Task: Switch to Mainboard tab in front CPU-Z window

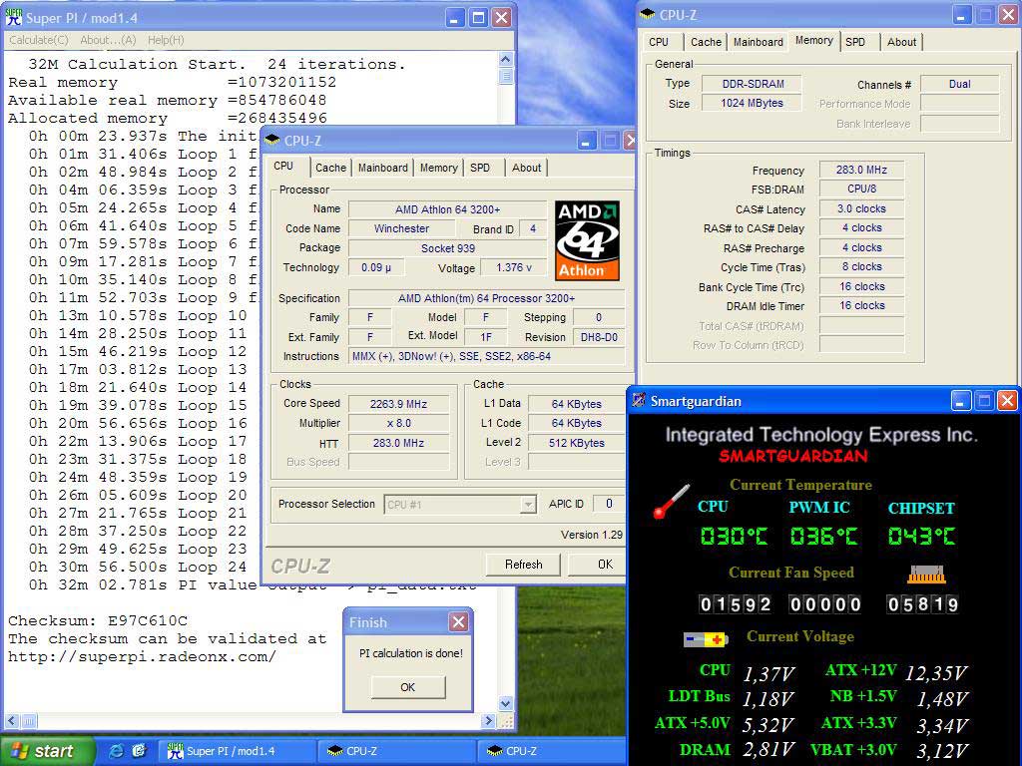Action: 382,168
